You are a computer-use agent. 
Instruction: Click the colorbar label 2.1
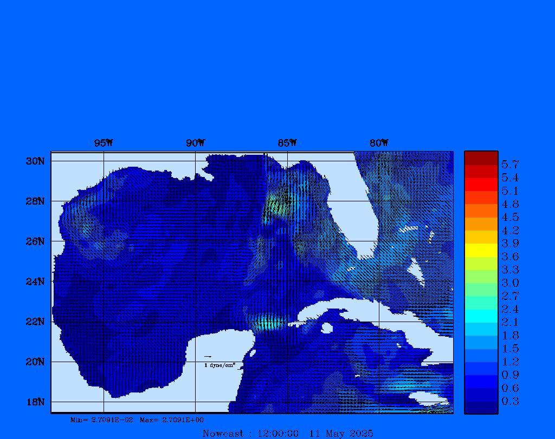pyautogui.click(x=510, y=322)
